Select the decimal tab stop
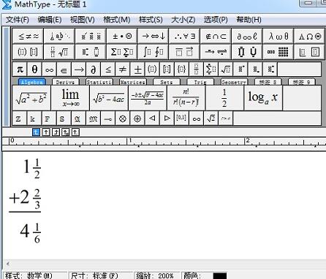 tap(75, 133)
